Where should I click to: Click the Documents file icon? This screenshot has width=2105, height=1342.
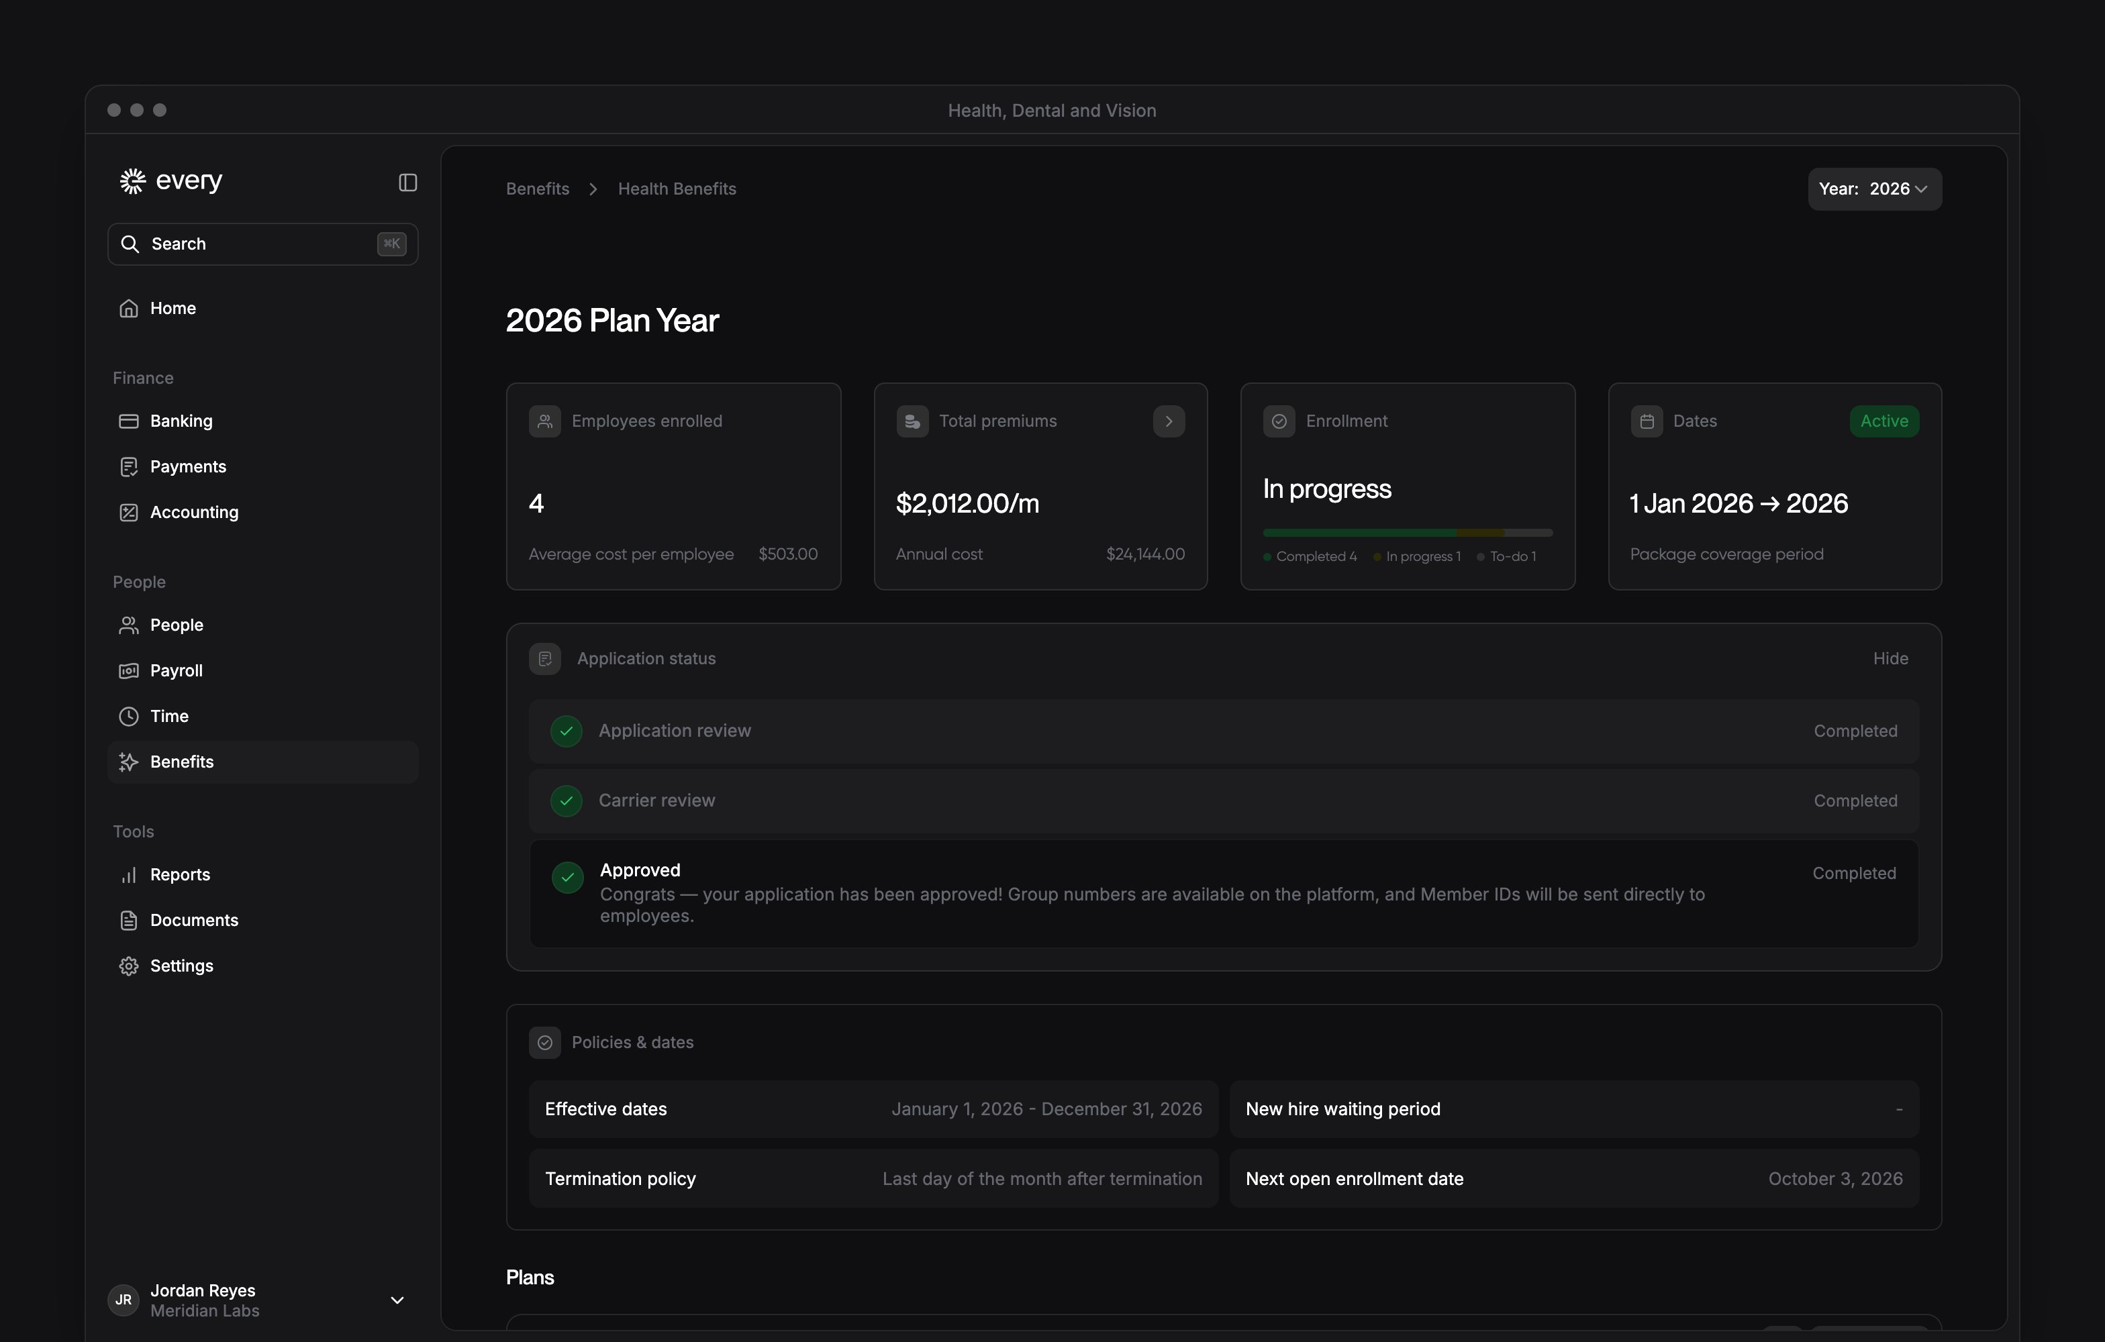pyautogui.click(x=128, y=920)
